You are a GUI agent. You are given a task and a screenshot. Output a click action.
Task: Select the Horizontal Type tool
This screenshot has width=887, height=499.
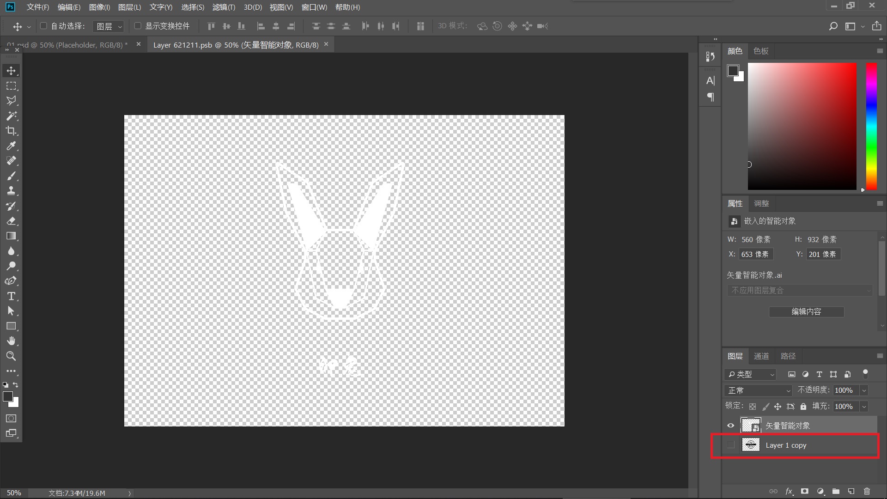(11, 296)
